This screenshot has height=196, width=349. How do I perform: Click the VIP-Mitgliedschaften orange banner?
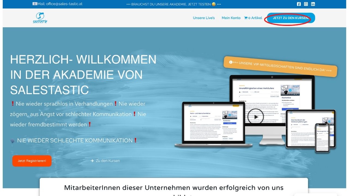click(280, 66)
